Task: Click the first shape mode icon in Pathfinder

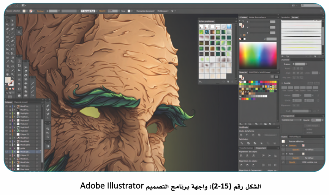Action: (x=241, y=135)
